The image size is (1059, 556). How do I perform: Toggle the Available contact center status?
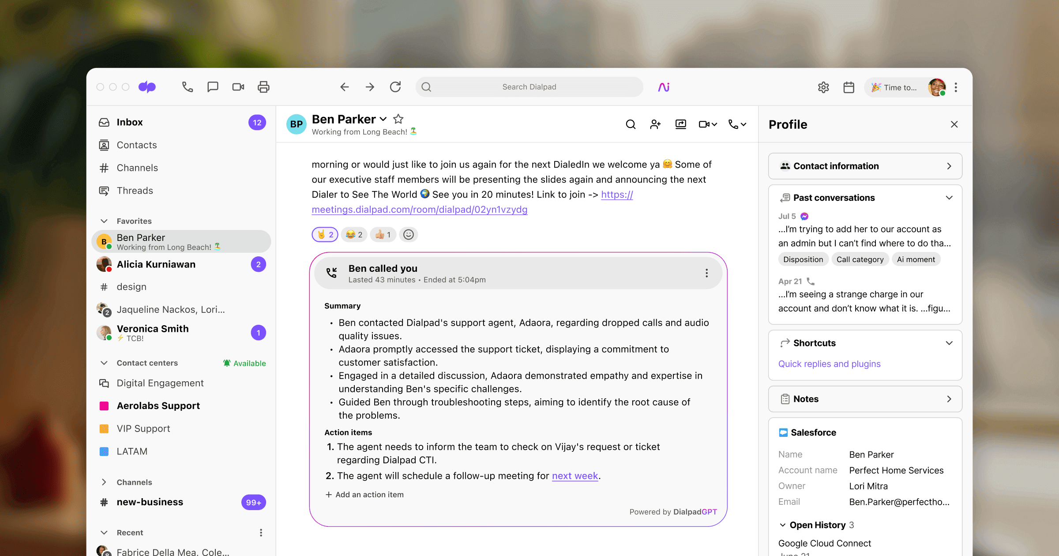point(244,363)
